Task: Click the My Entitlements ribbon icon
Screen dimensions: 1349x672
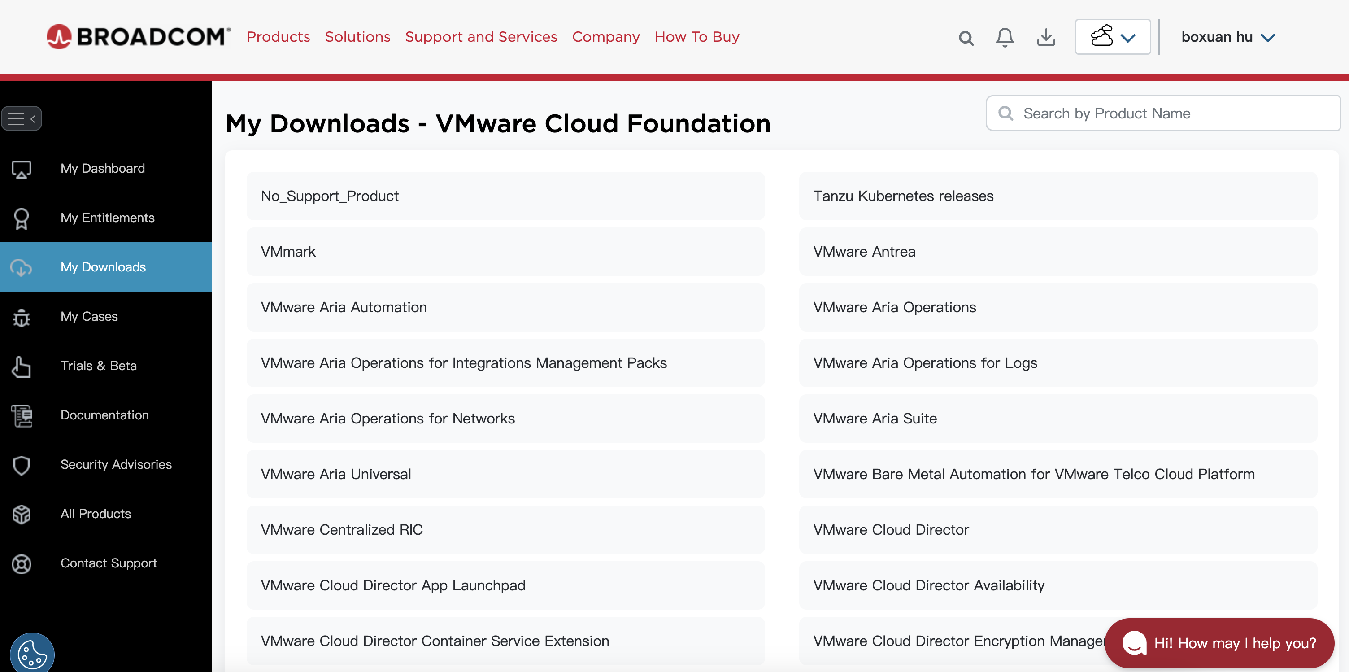Action: [x=22, y=218]
